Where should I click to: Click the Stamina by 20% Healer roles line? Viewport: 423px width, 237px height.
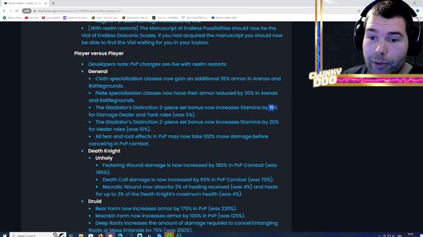(184, 126)
